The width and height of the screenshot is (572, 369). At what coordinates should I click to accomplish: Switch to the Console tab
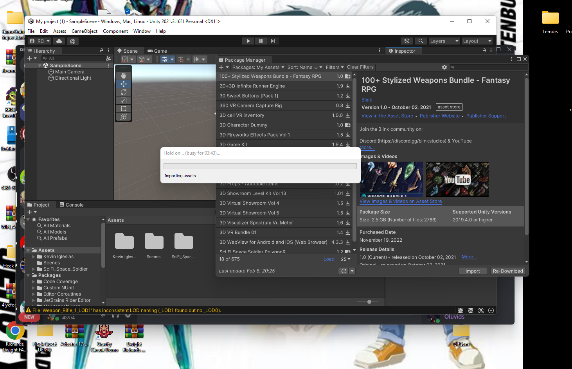click(x=72, y=205)
